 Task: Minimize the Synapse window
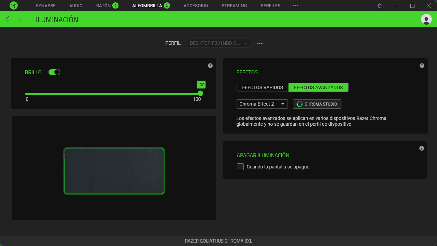396,6
